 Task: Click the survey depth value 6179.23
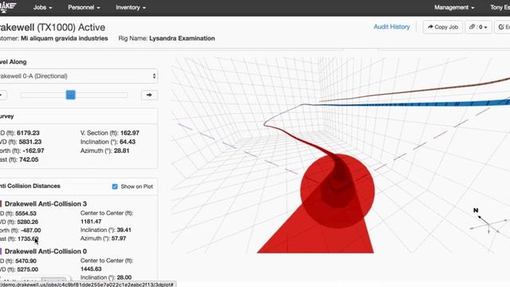(x=29, y=133)
